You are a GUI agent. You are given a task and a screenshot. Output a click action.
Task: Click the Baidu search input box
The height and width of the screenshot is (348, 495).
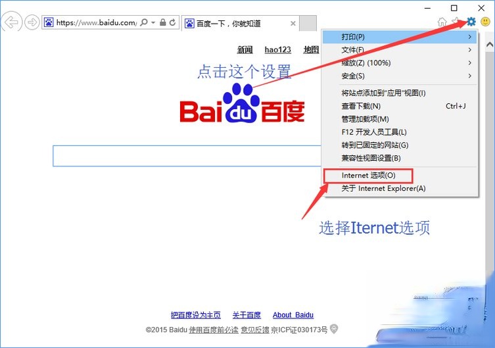tap(187, 156)
